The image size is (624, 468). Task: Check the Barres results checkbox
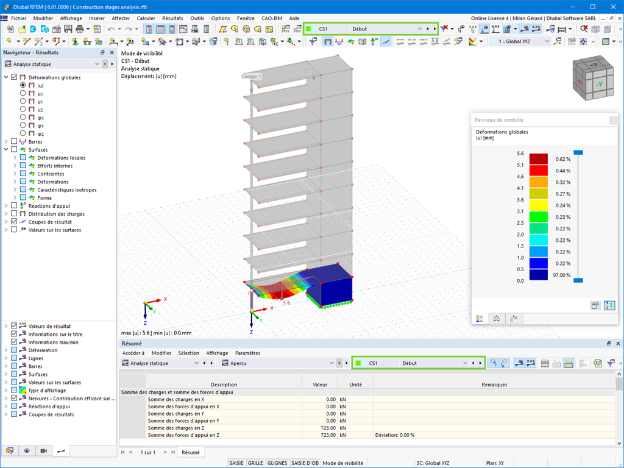click(15, 141)
